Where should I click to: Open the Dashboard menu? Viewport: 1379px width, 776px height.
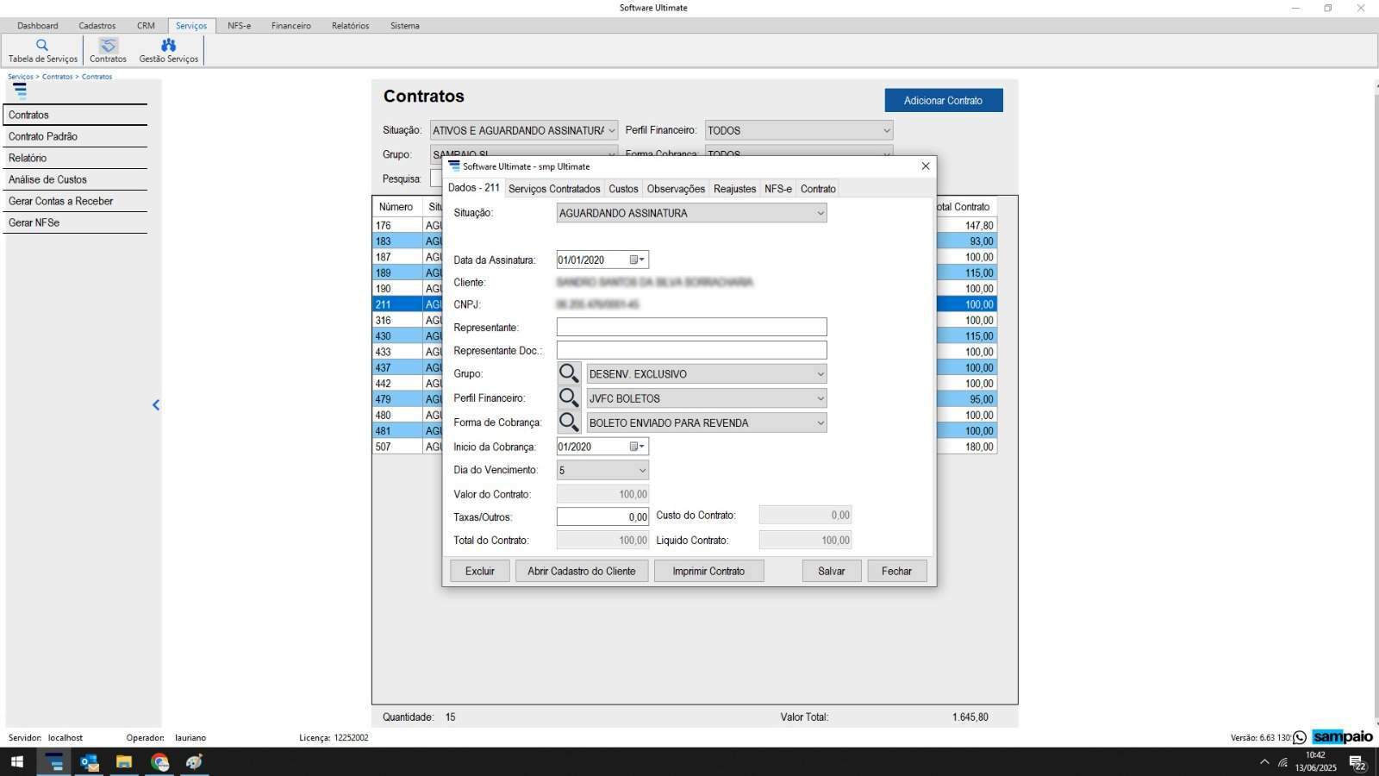point(38,26)
